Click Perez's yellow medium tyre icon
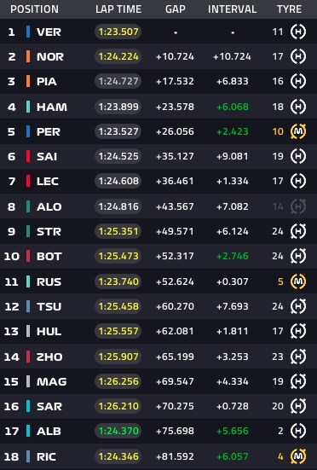This screenshot has width=317, height=470. 298,131
